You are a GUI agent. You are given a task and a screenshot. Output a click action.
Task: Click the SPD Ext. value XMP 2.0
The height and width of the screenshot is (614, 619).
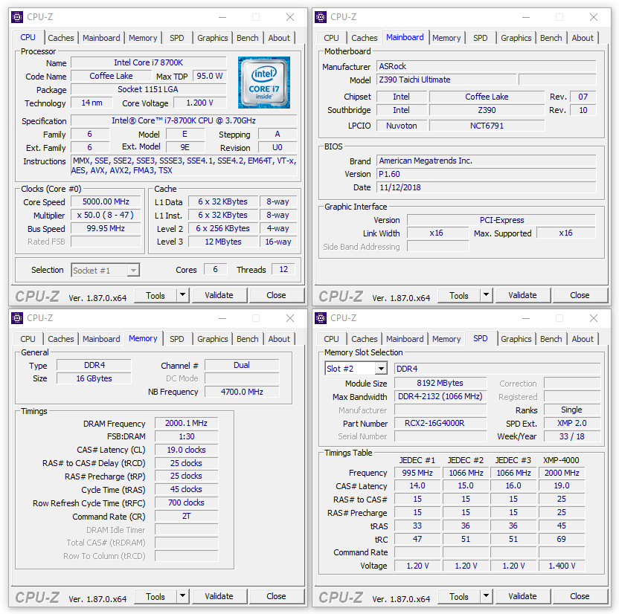572,423
